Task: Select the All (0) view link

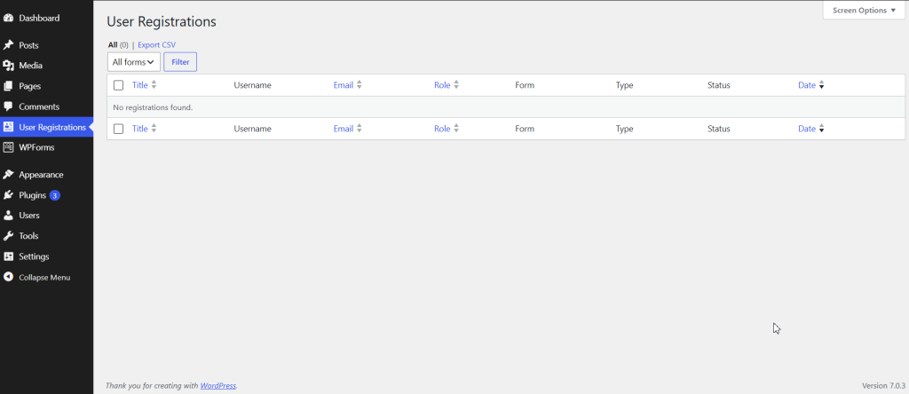Action: click(x=118, y=44)
